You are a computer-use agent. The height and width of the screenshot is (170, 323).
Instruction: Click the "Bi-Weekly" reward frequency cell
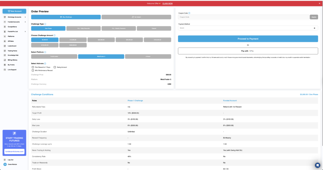[226, 138]
